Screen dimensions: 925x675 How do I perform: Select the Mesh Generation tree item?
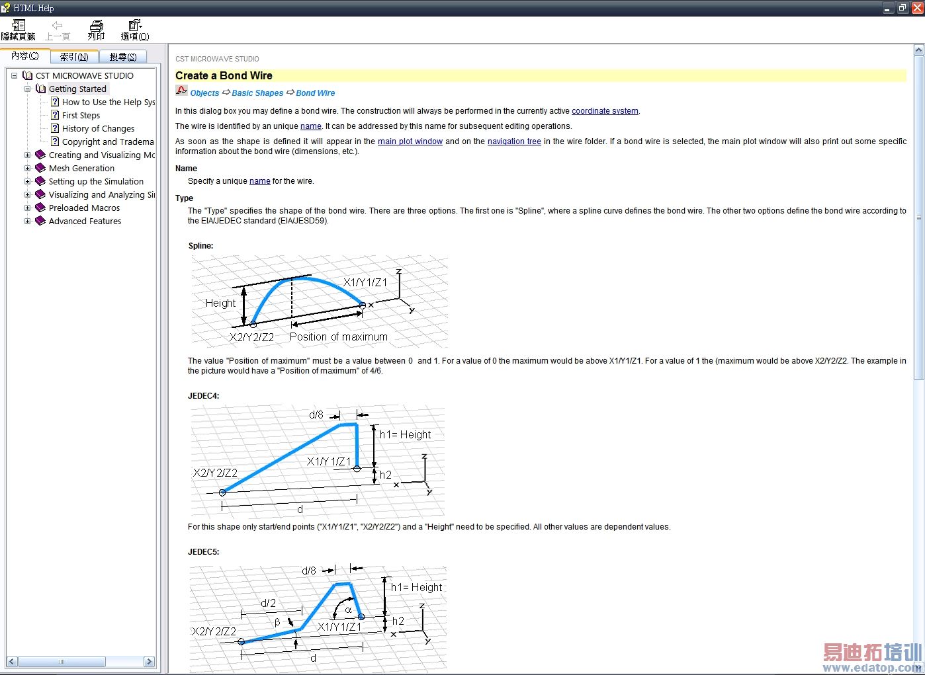(81, 168)
